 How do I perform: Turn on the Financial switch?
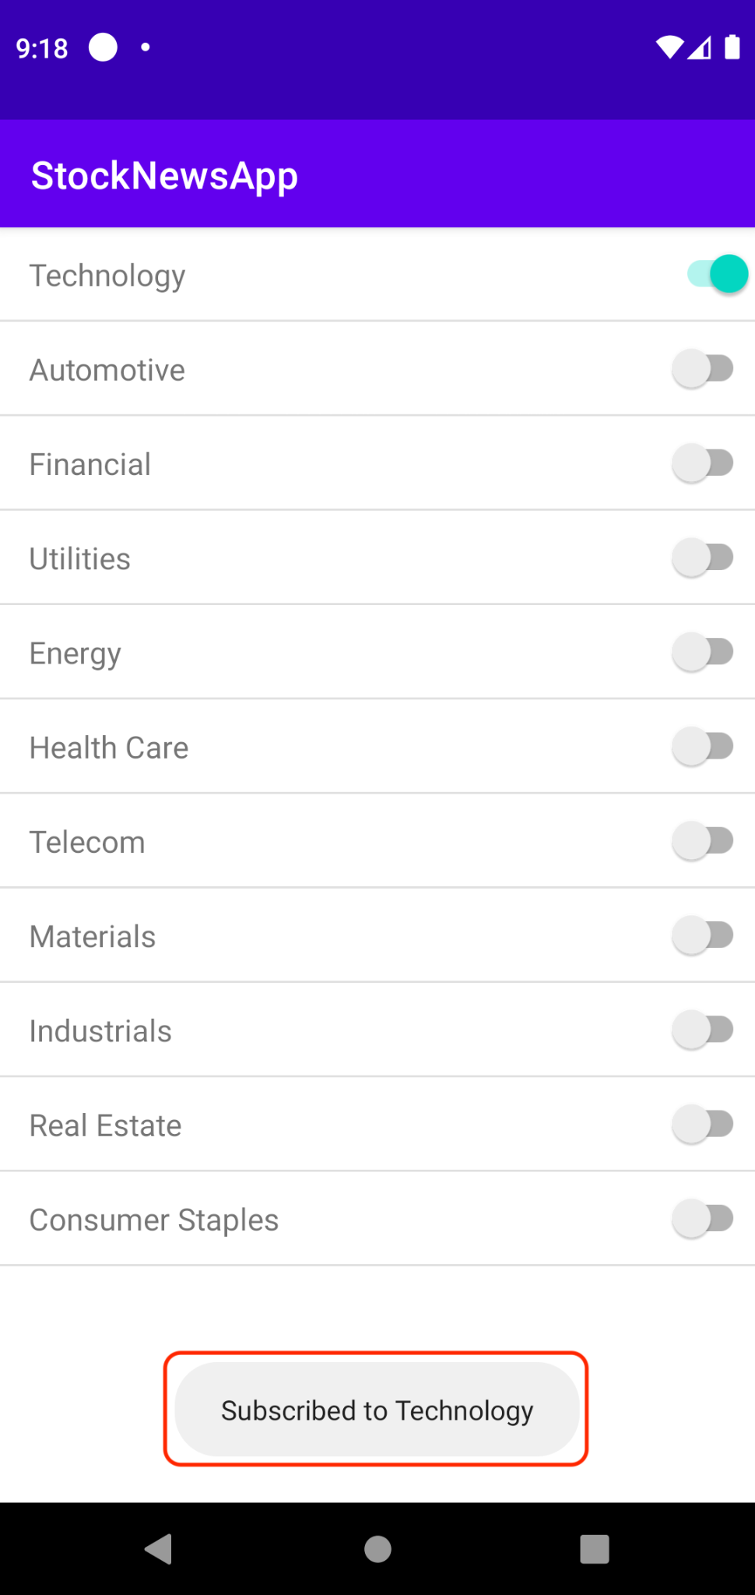tap(703, 463)
